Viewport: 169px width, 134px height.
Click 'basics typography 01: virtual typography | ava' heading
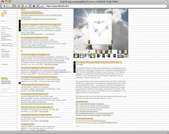pyautogui.click(x=39, y=78)
